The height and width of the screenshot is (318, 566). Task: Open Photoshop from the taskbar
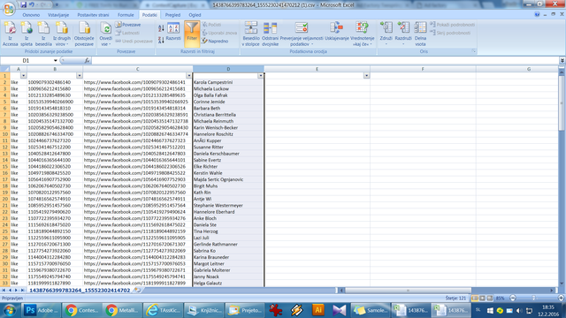coord(41,310)
